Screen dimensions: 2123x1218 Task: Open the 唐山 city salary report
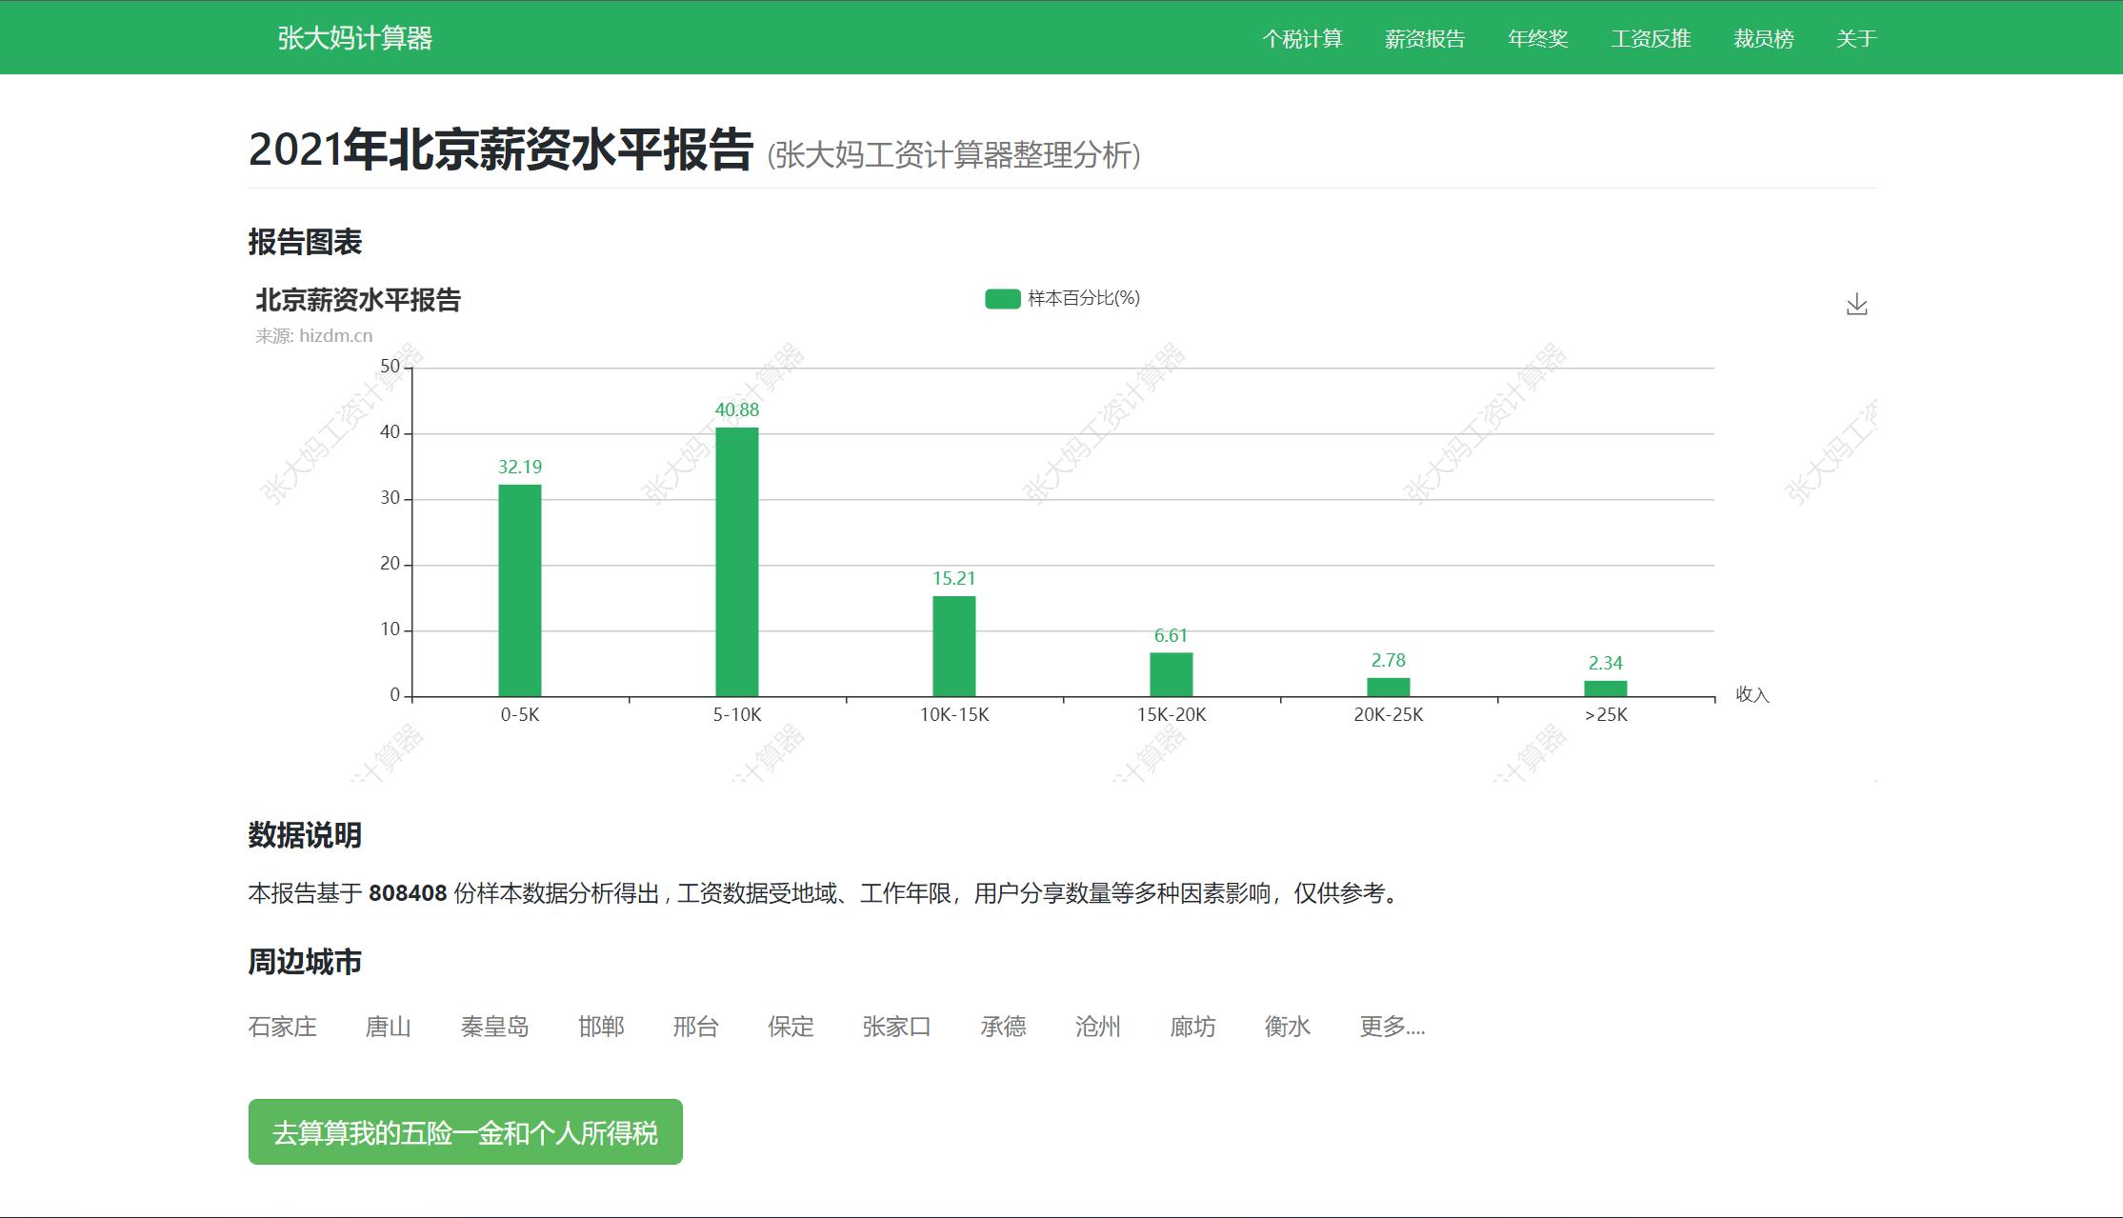tap(391, 1027)
